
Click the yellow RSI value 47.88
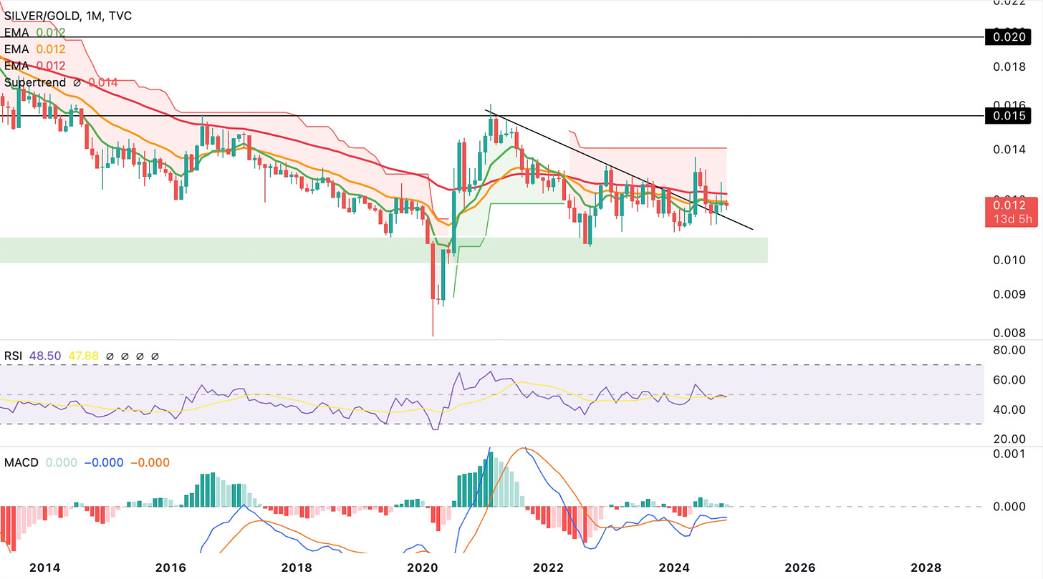pyautogui.click(x=83, y=355)
